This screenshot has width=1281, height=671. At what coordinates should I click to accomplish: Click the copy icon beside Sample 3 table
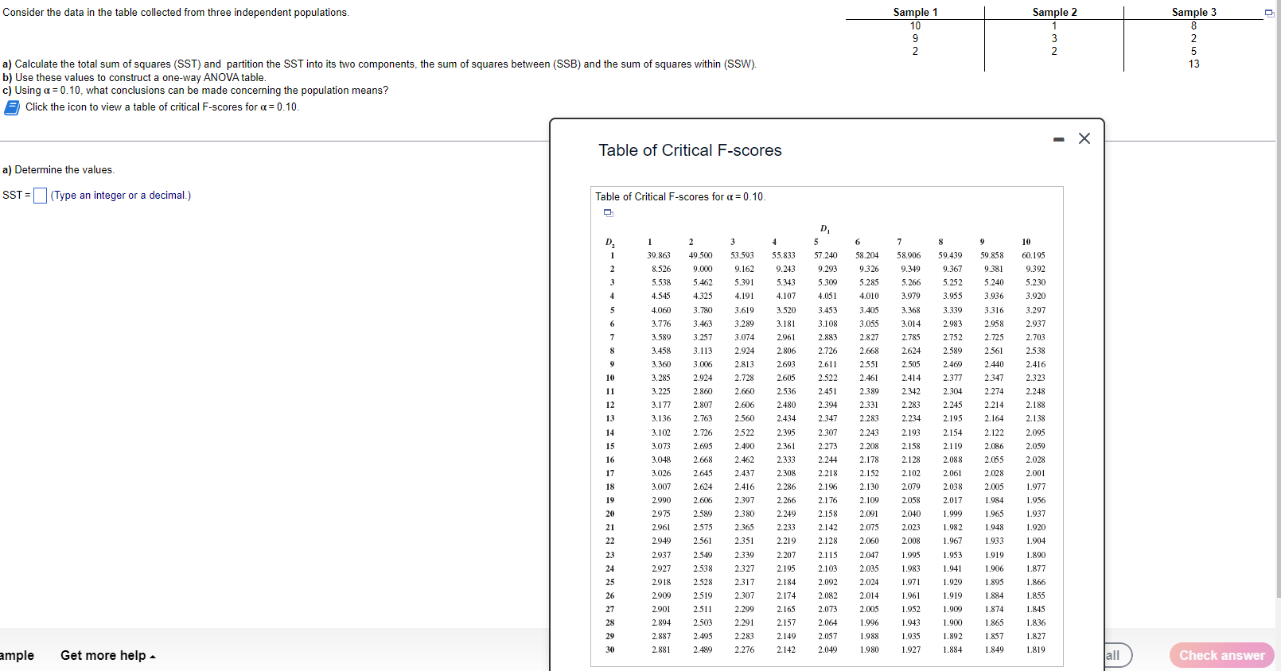(1269, 13)
